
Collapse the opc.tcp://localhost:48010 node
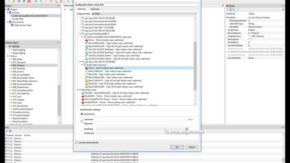point(80,34)
